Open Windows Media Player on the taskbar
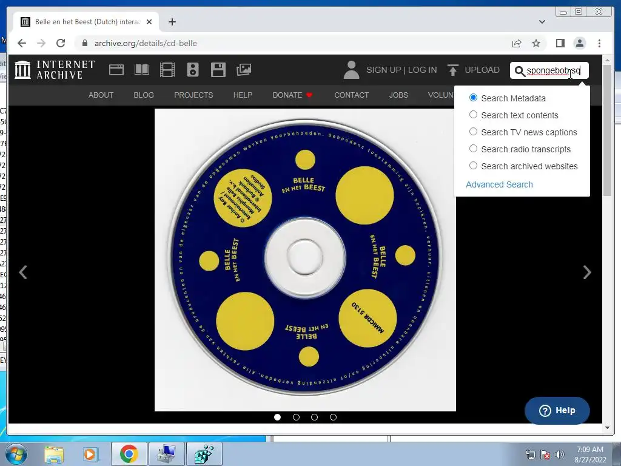Viewport: 621px width, 466px height. 90,454
